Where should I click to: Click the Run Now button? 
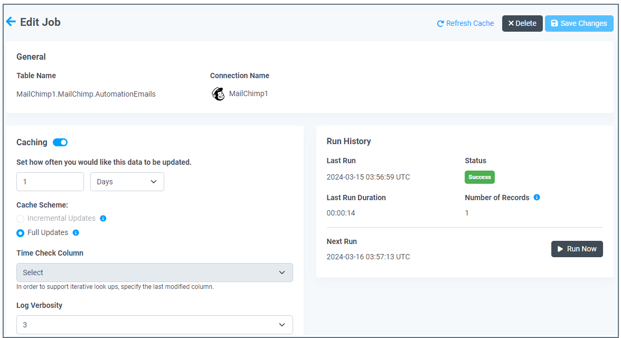(577, 249)
